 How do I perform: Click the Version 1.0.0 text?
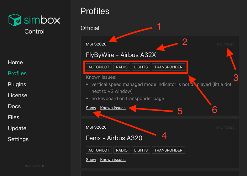coord(34,166)
